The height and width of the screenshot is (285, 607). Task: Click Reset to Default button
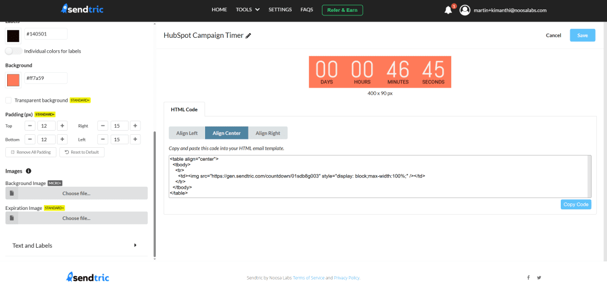coord(82,152)
